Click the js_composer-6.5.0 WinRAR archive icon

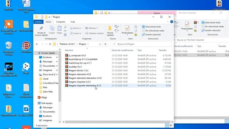click(x=67, y=56)
